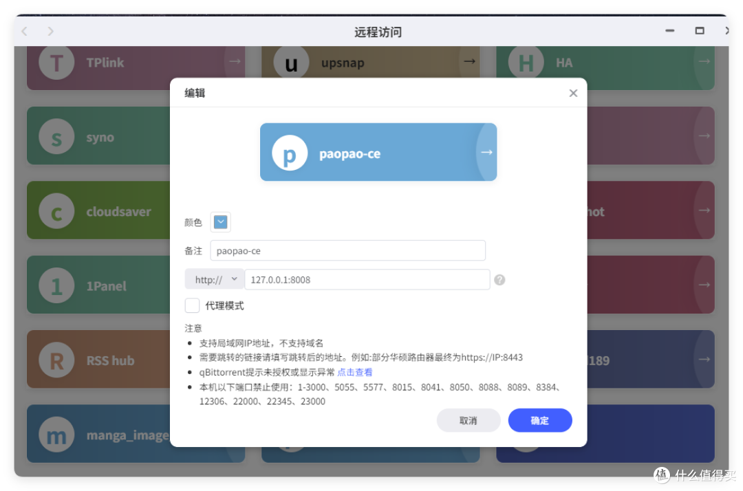Viewport: 743px width, 491px height.
Task: Click the 编辑 dialog title
Action: point(195,94)
